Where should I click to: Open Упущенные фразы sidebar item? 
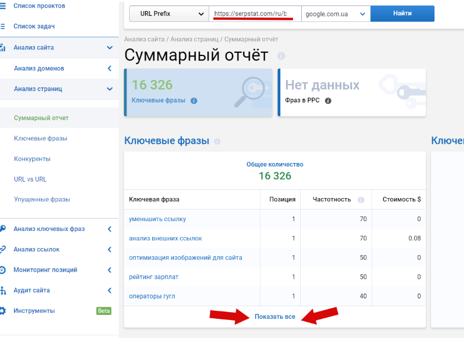pos(42,199)
